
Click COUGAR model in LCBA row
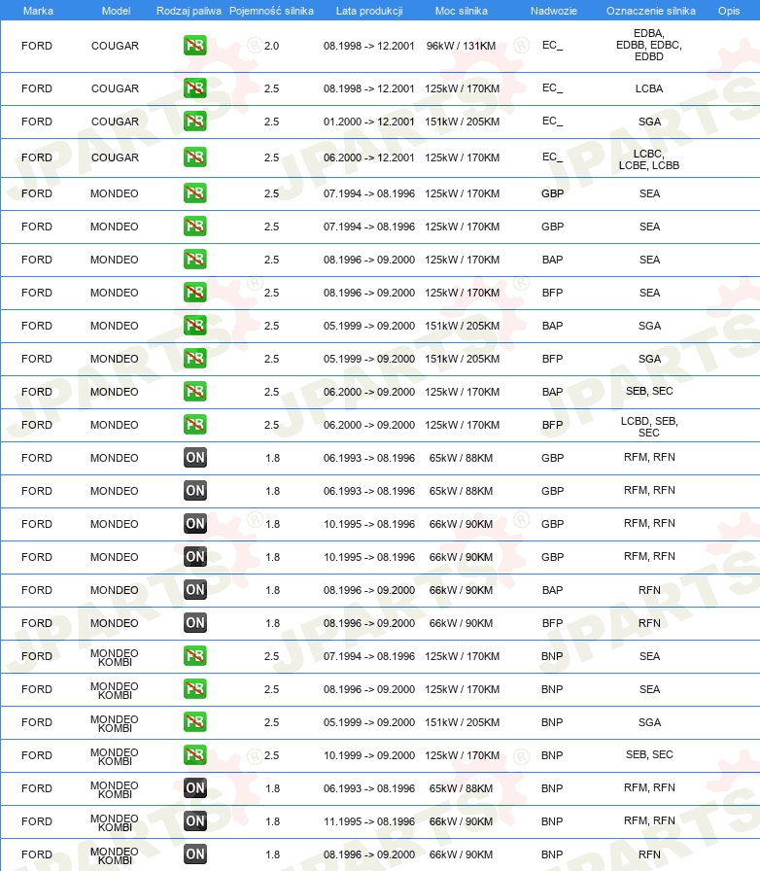[115, 88]
